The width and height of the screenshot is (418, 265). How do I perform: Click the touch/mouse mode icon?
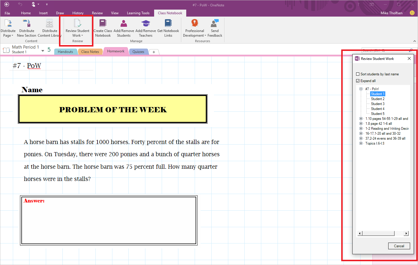click(x=34, y=4)
